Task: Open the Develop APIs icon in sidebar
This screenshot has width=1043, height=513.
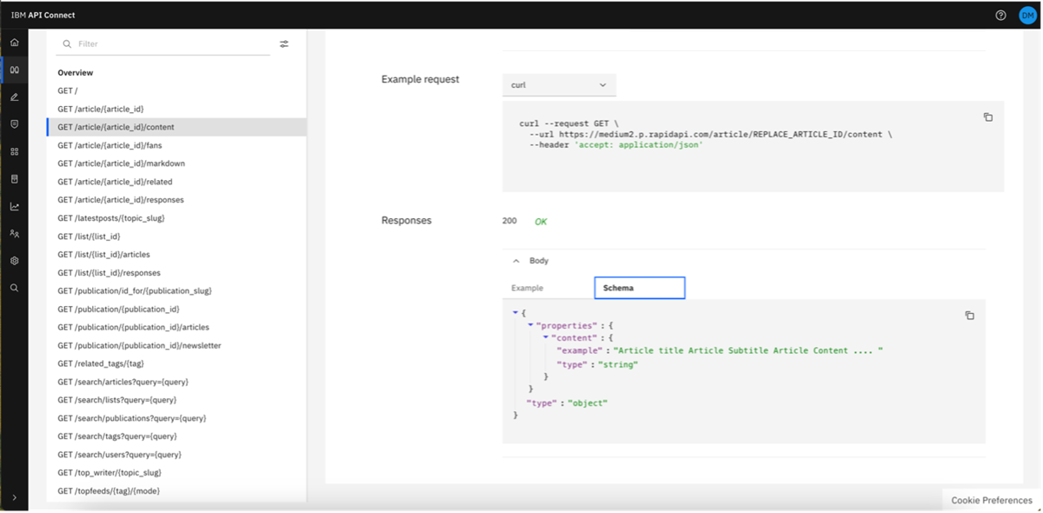Action: [14, 70]
